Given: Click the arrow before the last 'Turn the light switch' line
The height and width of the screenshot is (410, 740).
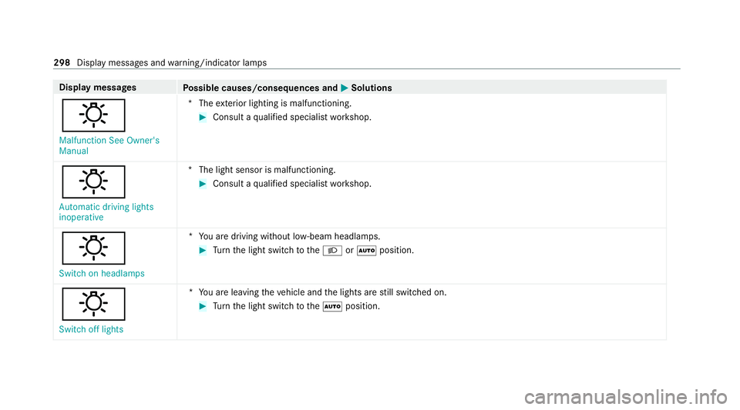Looking at the screenshot, I should (203, 306).
